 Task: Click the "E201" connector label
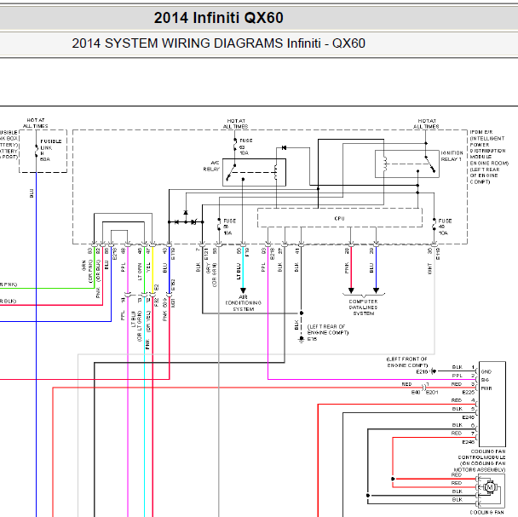click(x=432, y=393)
